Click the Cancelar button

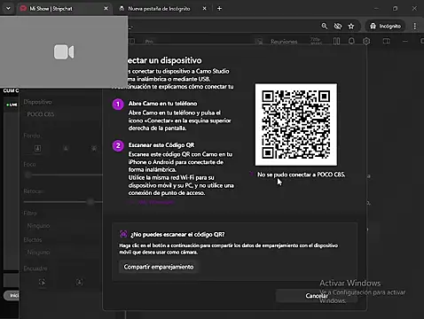pyautogui.click(x=317, y=296)
